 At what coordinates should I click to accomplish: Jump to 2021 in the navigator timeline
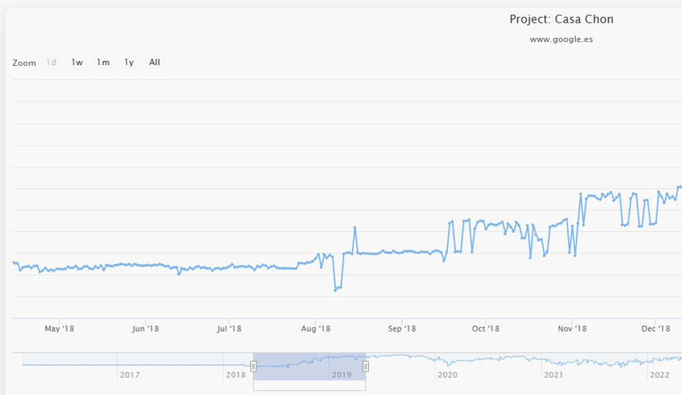tap(553, 375)
